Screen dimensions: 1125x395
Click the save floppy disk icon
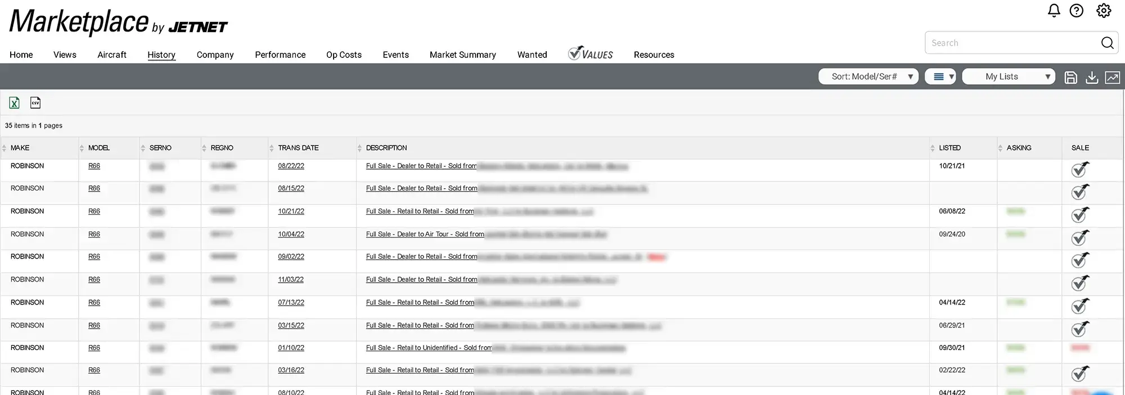click(x=1070, y=78)
